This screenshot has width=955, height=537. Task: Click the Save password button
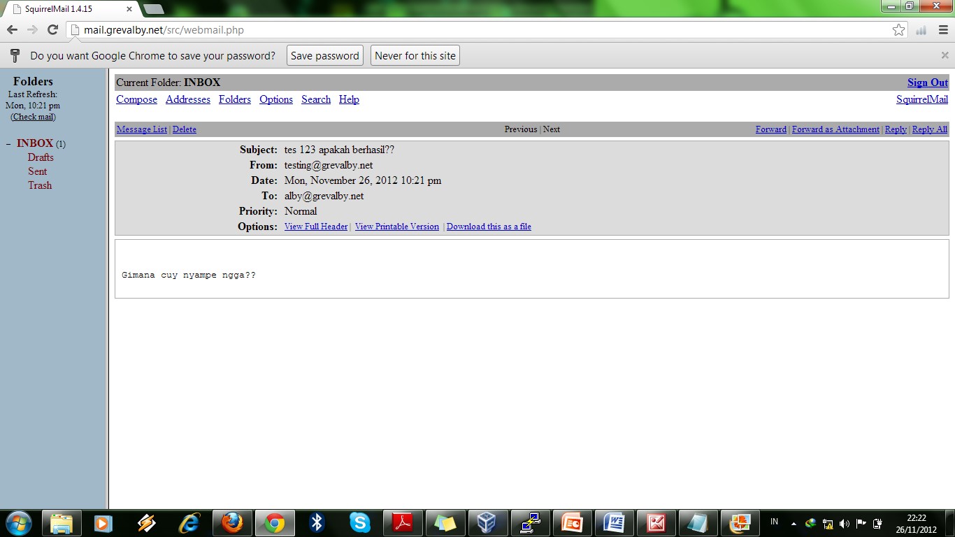(x=324, y=55)
